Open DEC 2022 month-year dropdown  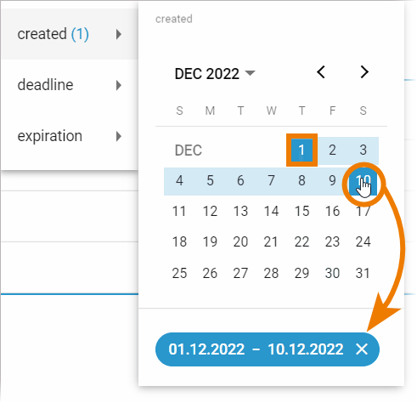coord(215,74)
